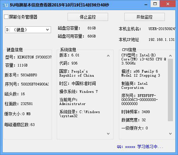Click the CPU信息 scrollbar thumb
178x155 pixels.
[x=170, y=90]
